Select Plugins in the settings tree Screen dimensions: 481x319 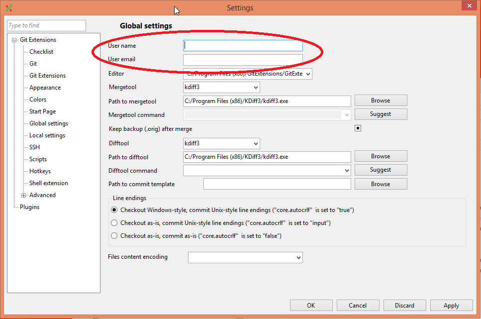click(29, 207)
